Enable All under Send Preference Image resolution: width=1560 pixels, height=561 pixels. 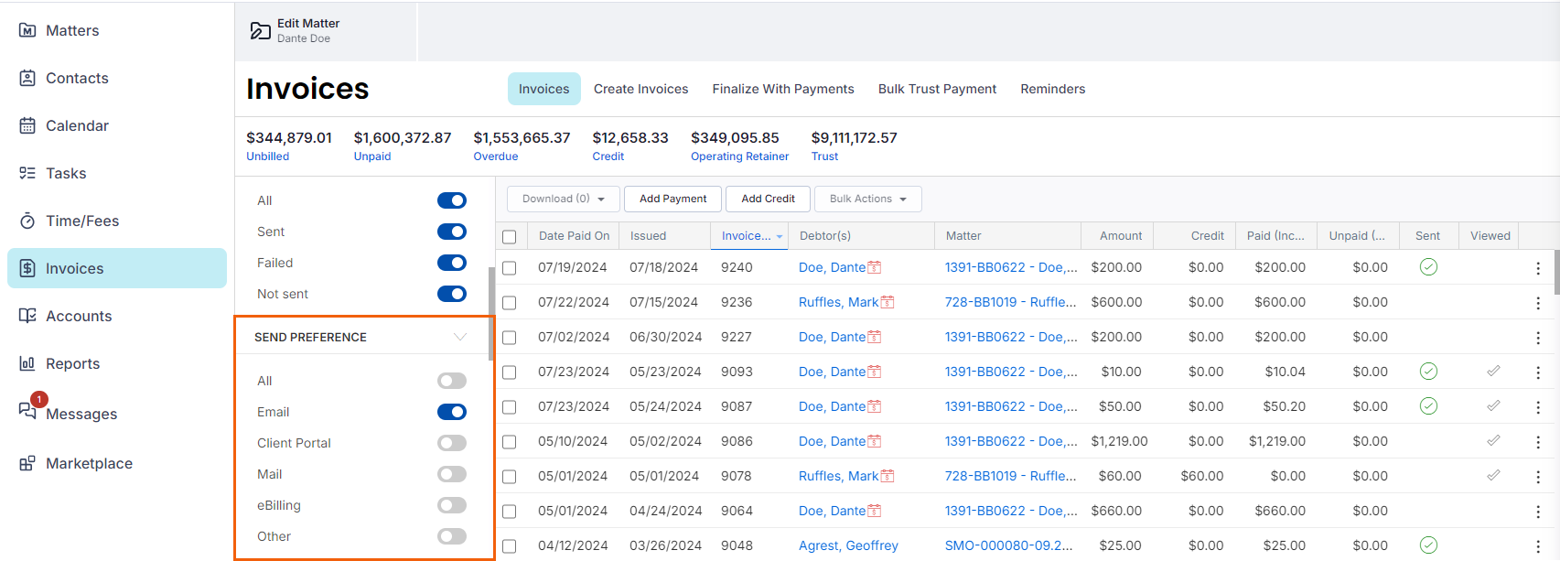[452, 381]
